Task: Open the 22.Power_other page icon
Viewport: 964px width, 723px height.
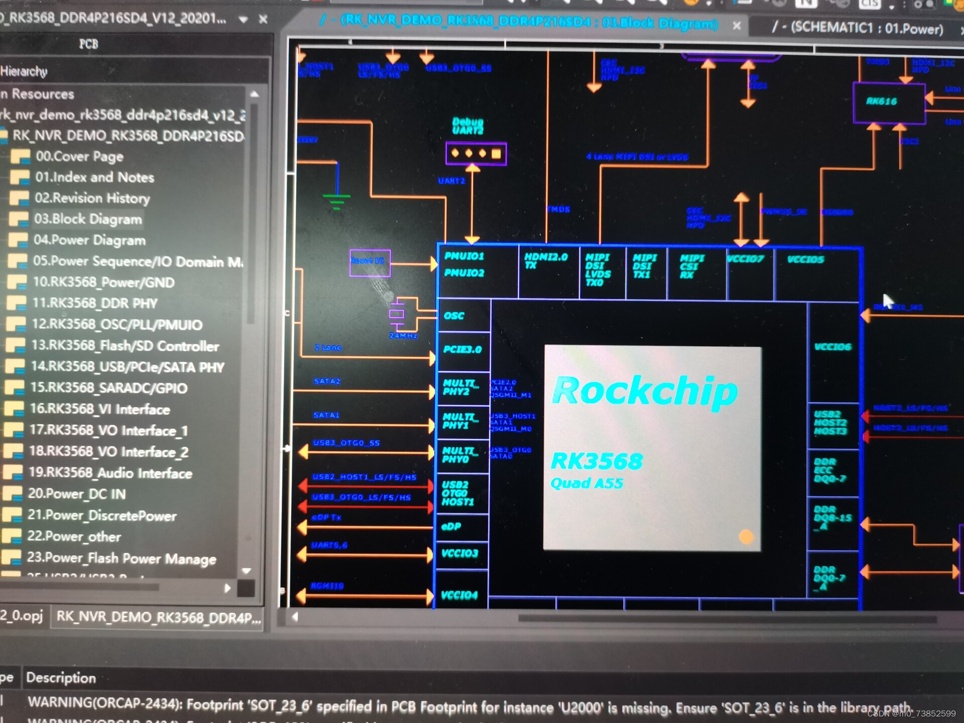Action: (x=11, y=536)
